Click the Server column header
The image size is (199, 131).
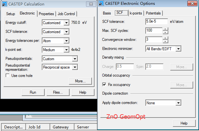[x=86, y=127]
